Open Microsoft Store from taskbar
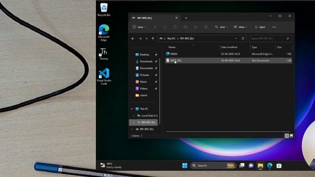 (x=279, y=166)
